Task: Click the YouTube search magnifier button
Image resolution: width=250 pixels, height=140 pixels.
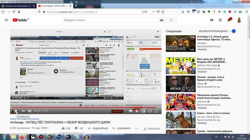Action: click(171, 20)
